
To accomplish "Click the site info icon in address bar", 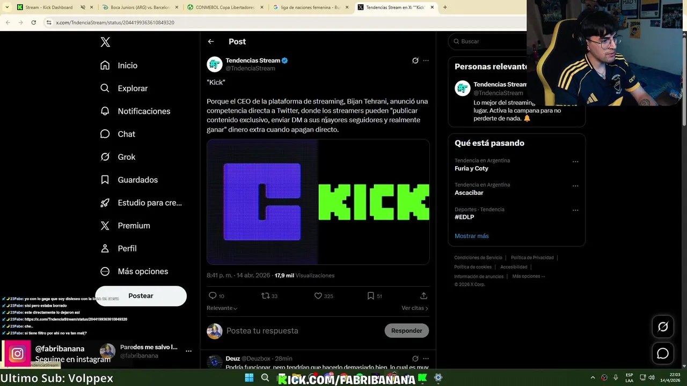I will 49,23.
